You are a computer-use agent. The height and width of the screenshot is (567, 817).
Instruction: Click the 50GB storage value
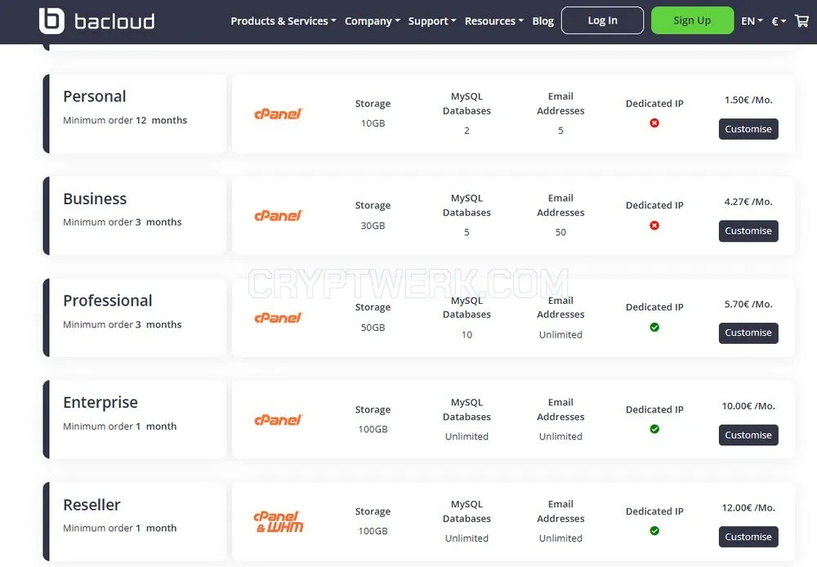(x=373, y=328)
